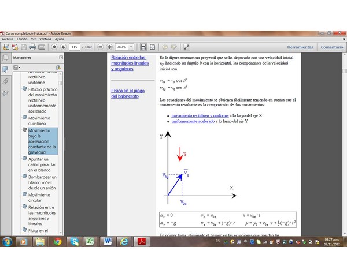Viewport: 347px width, 277px height.
Task: Open Windows Explorer from taskbar
Action: pos(40,242)
